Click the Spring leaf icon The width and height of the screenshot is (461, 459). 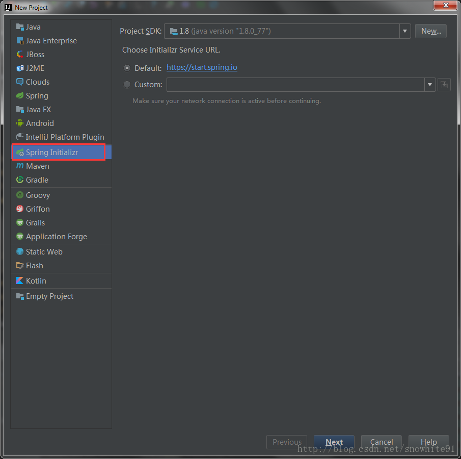pos(20,96)
